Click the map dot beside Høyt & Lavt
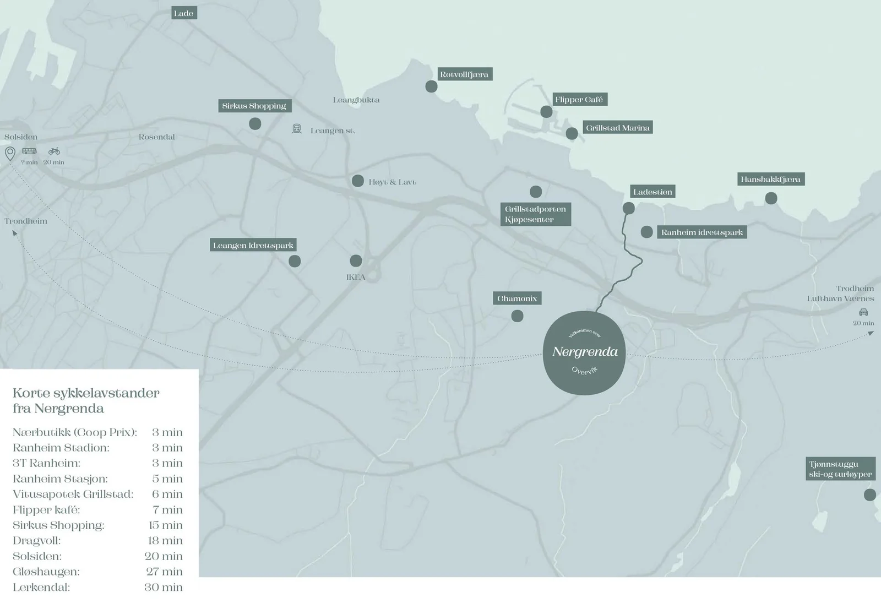Viewport: 881px width, 603px height. [x=358, y=181]
